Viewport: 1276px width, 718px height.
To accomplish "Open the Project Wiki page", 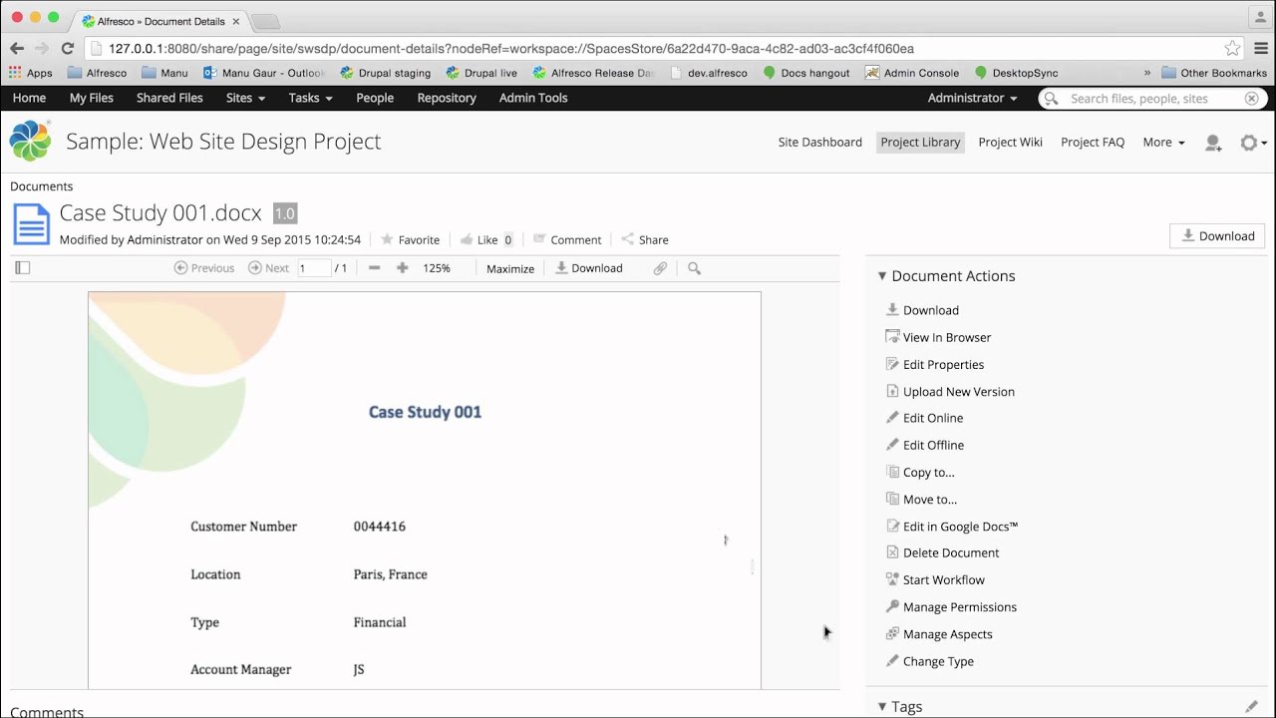I will pyautogui.click(x=1010, y=142).
